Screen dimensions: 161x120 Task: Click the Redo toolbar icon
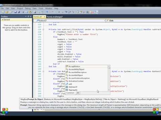(53, 12)
